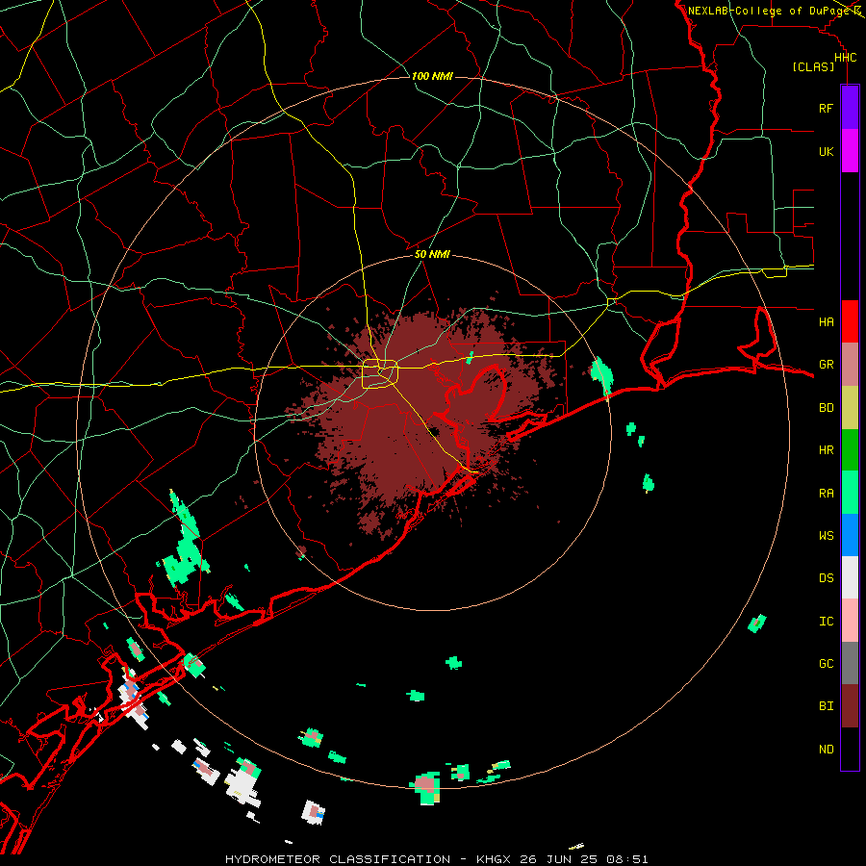Select the pink GR graupel legend swatch

(x=850, y=365)
